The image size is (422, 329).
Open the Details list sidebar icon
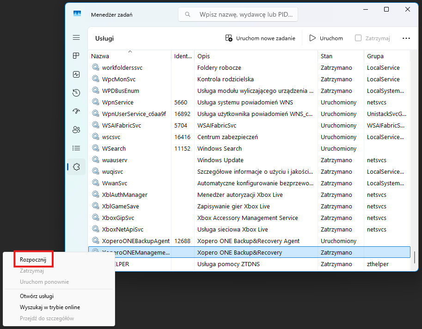(x=76, y=148)
